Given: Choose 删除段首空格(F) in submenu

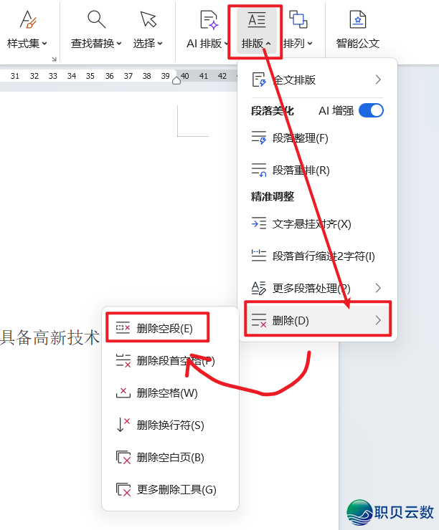Looking at the screenshot, I should pos(170,361).
